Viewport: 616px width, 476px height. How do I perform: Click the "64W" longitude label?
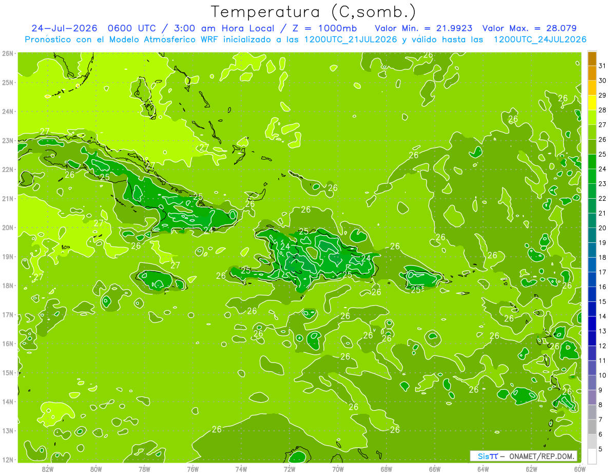[483, 469]
